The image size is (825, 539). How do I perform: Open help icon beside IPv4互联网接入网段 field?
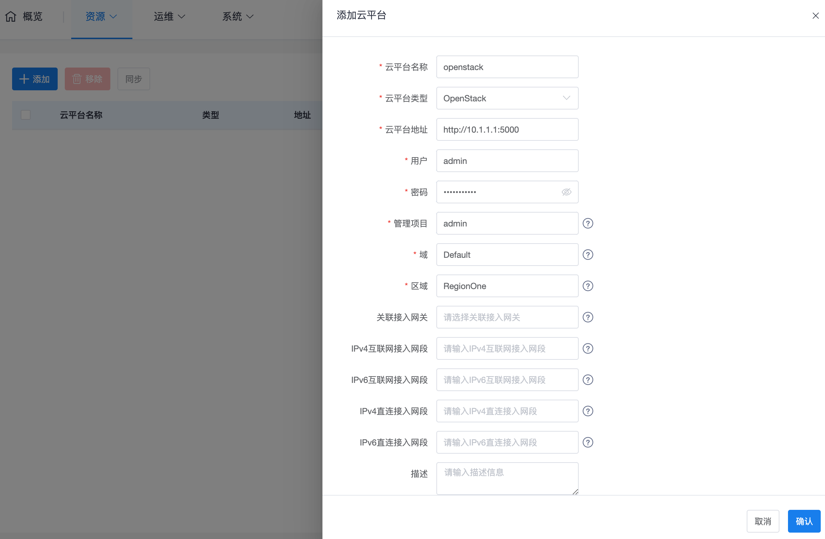click(x=588, y=348)
